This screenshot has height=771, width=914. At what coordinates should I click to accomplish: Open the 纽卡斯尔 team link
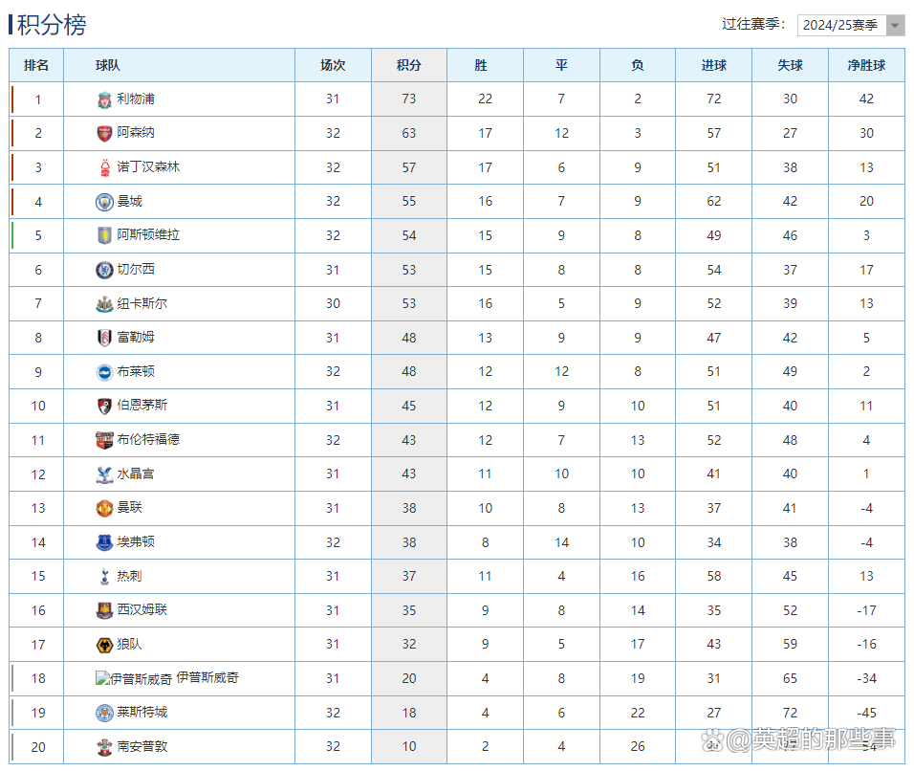click(141, 304)
